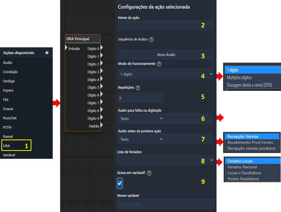
Task: Uncheck the Grava em variável checkbox
Action: [120, 183]
